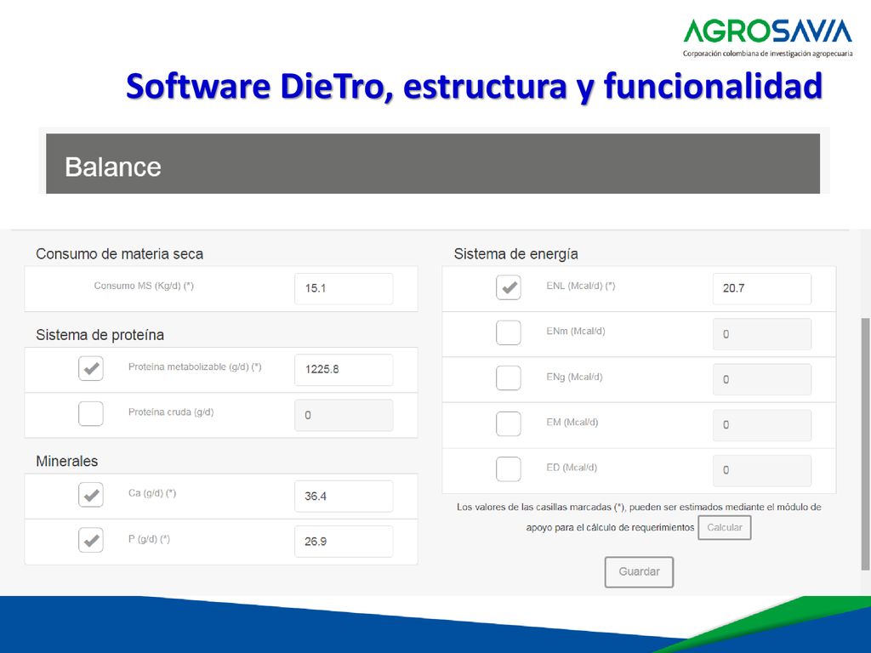Image resolution: width=871 pixels, height=653 pixels.
Task: Select the ED (Mcal/d) checkbox
Action: coord(509,468)
